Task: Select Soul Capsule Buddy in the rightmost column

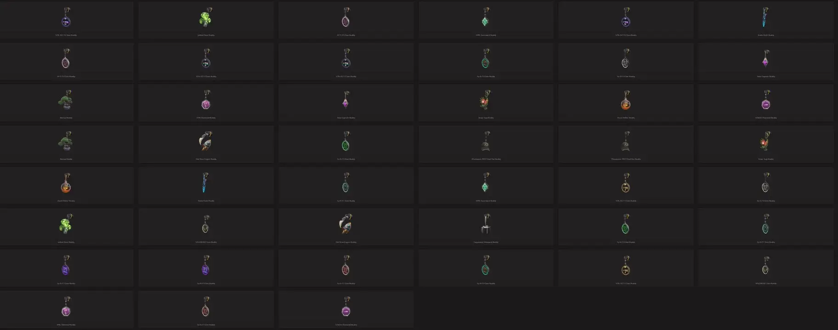Action: (x=765, y=61)
